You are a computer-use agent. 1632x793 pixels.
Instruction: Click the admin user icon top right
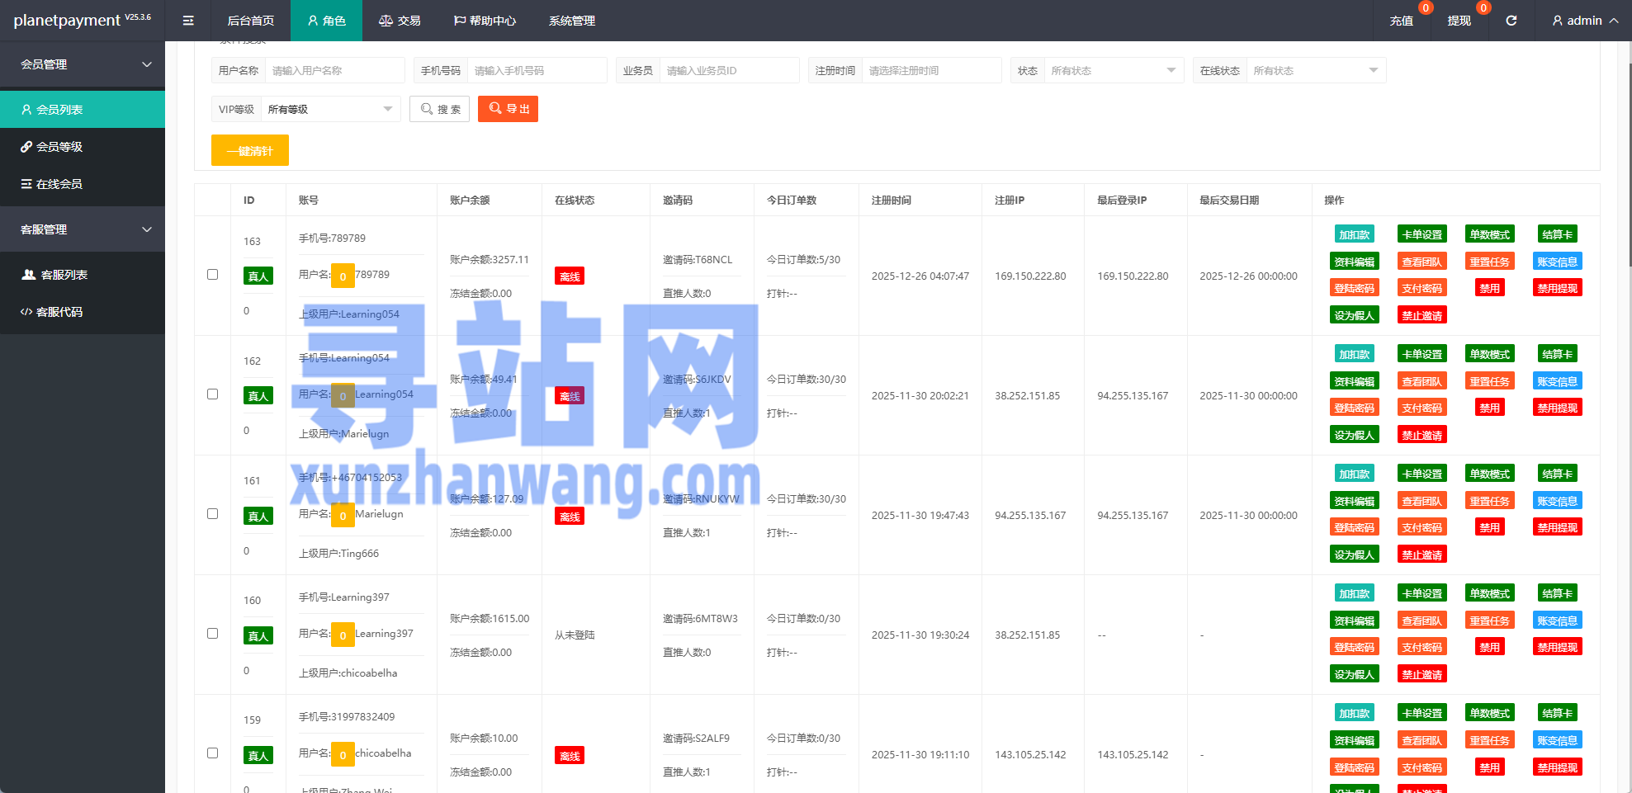click(x=1557, y=20)
